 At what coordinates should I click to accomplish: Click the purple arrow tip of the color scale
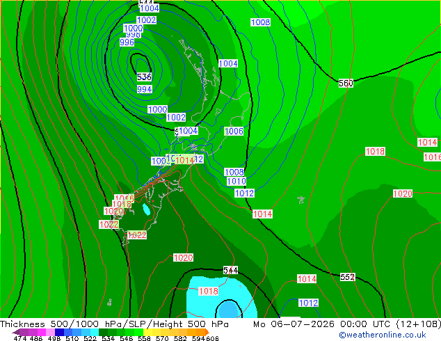tap(16, 332)
